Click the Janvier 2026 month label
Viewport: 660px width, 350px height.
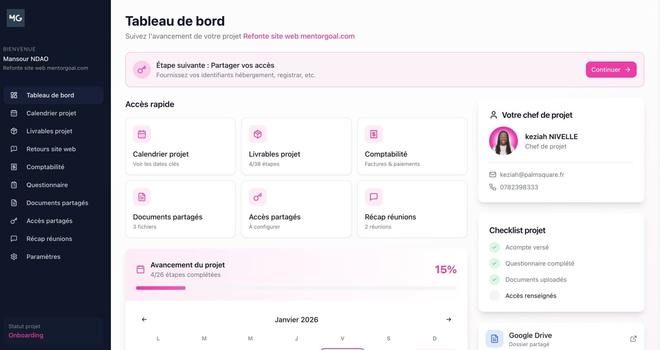[297, 319]
